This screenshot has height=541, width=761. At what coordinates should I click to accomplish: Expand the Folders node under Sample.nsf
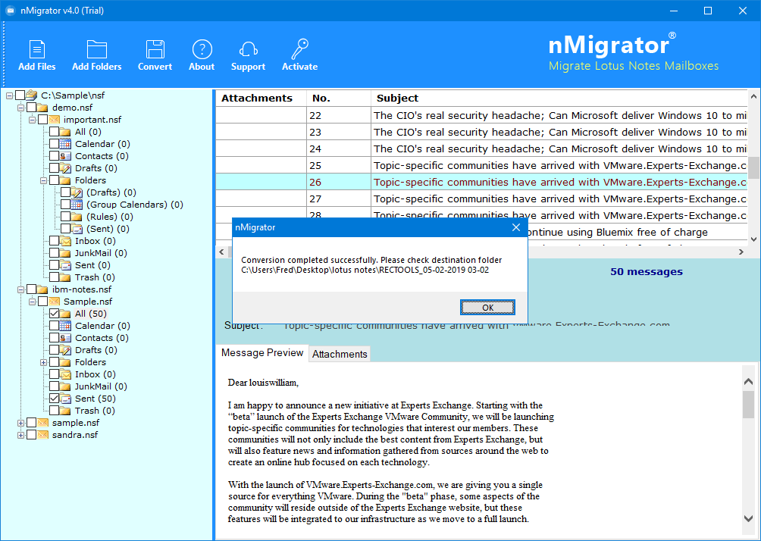point(43,362)
